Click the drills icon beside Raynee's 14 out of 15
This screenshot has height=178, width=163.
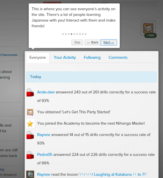pyautogui.click(x=30, y=135)
